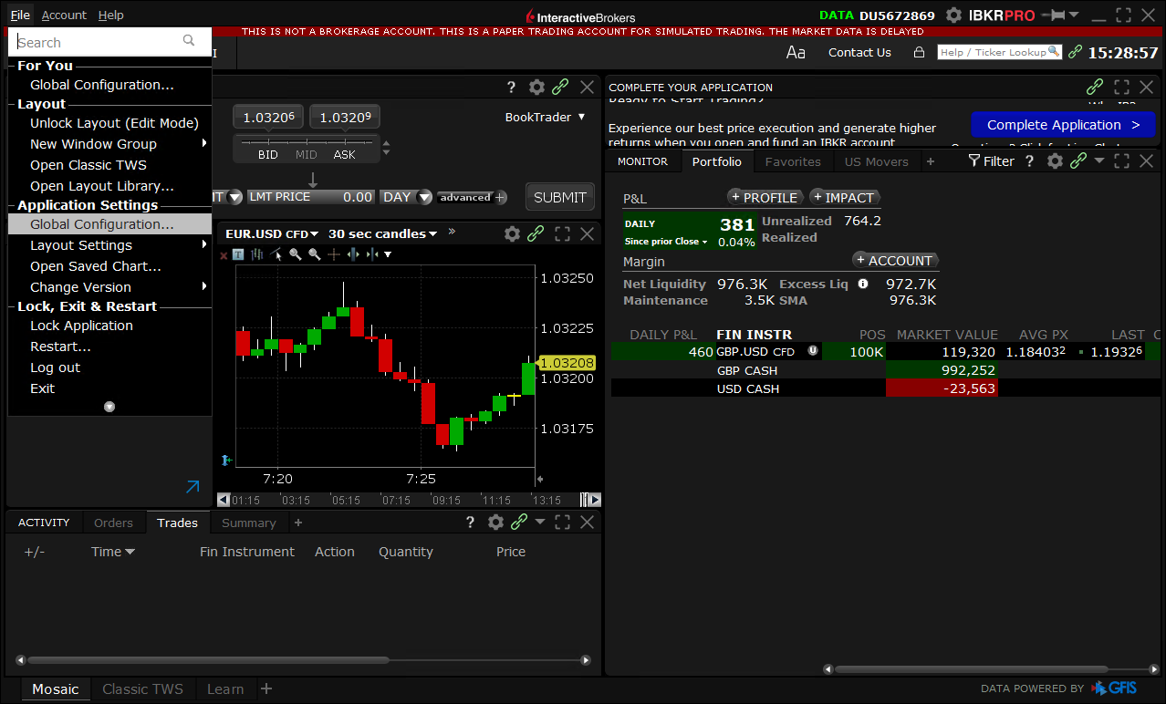This screenshot has width=1166, height=704.
Task: Select Open Classic TWS menu item
Action: point(88,165)
